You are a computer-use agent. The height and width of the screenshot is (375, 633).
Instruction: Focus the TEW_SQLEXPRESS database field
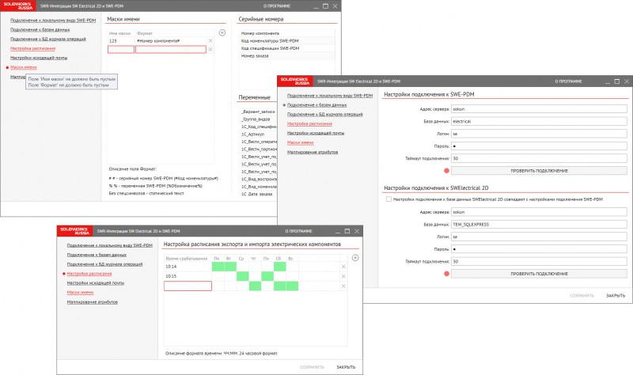point(539,224)
